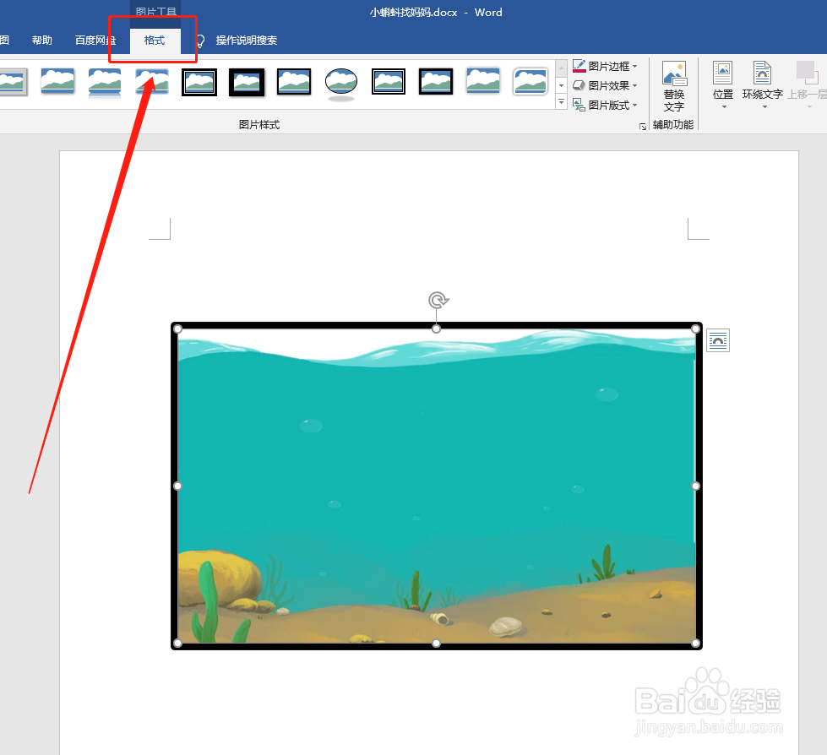Click the right-middle sizing handle
Screen dimensions: 827x755
pyautogui.click(x=696, y=486)
